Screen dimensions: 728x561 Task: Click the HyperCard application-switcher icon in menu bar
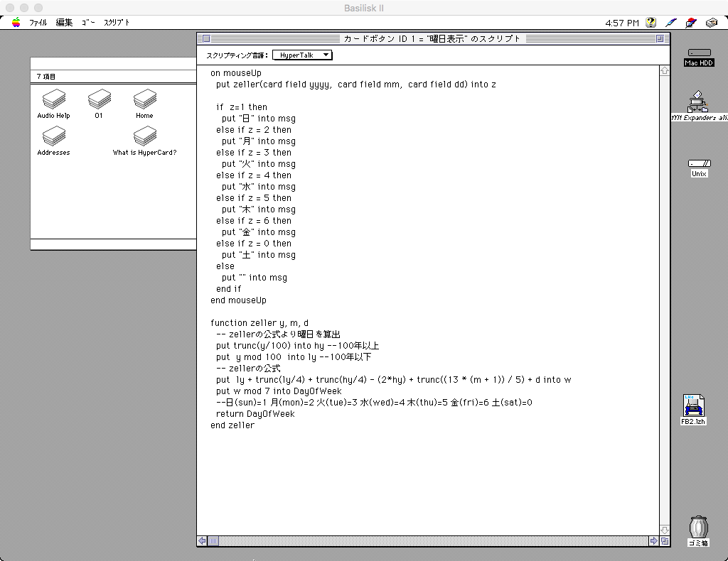691,22
